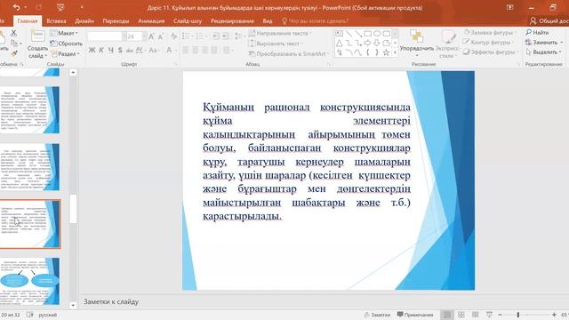Open the Переходы ribbon tab

coord(116,21)
